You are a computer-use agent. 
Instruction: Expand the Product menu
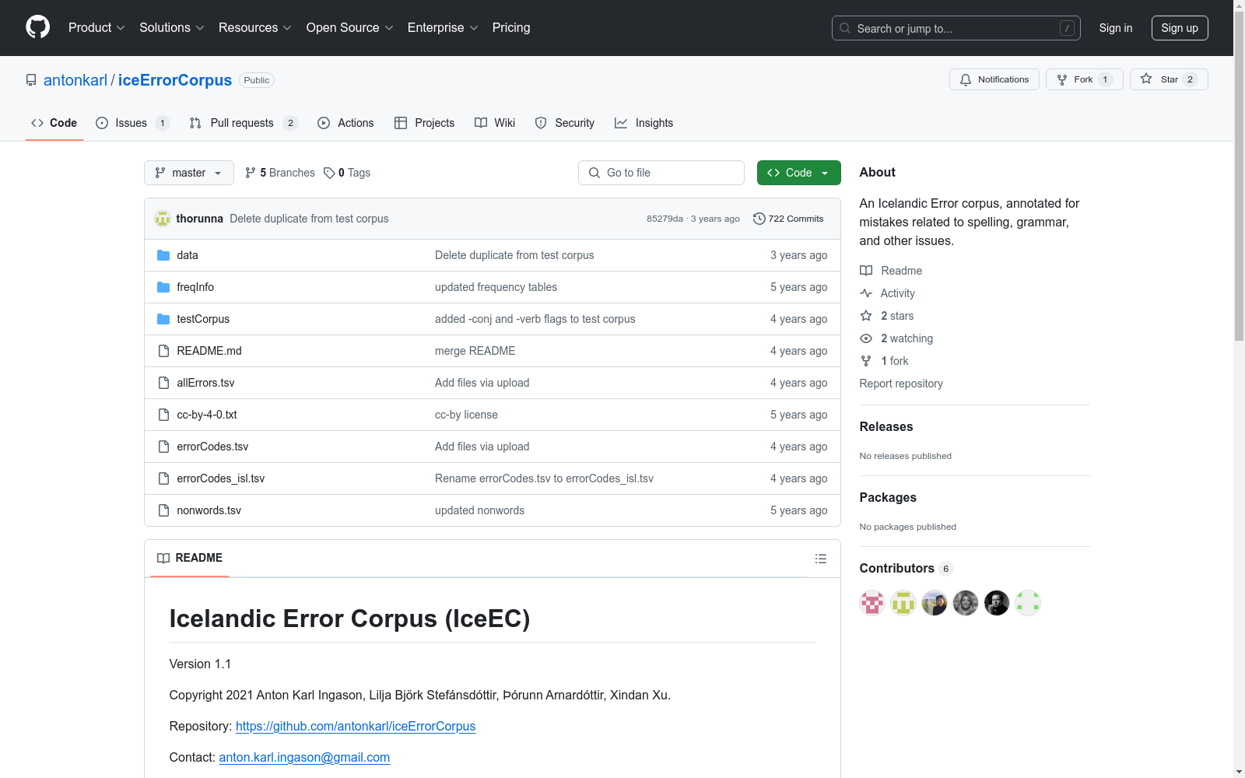[96, 27]
